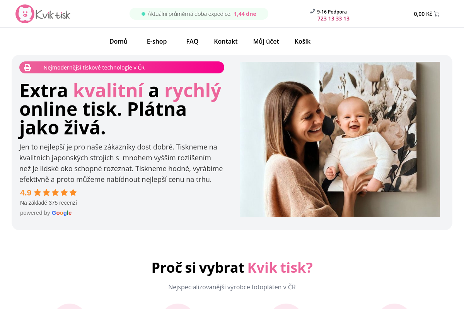464x309 pixels.
Task: Click the phone handset icon
Action: point(312,11)
